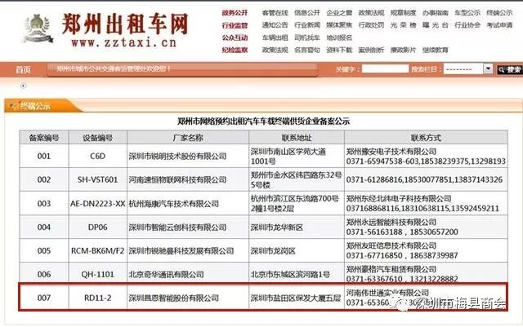523x327 pixels.
Task: Click the table title 郑州市网络预约出租汽车车载终端供货企业备案公示
Action: [263, 122]
